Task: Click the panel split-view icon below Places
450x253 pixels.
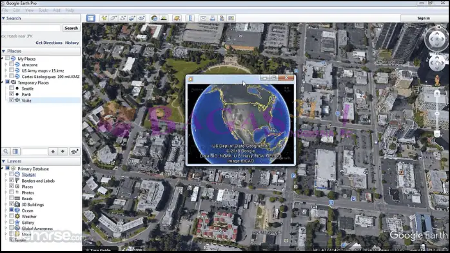Action: (15, 151)
